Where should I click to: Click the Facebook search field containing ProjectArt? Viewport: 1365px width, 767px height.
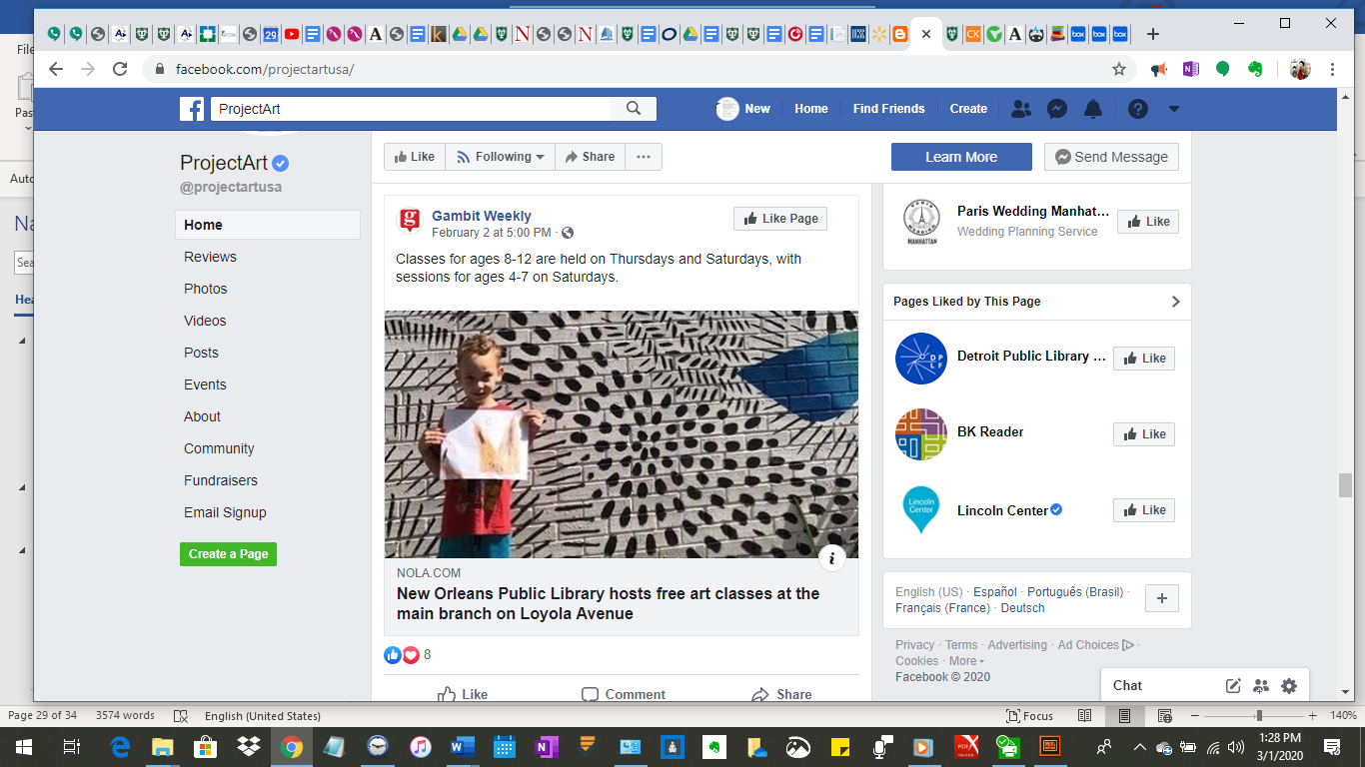[x=411, y=109]
